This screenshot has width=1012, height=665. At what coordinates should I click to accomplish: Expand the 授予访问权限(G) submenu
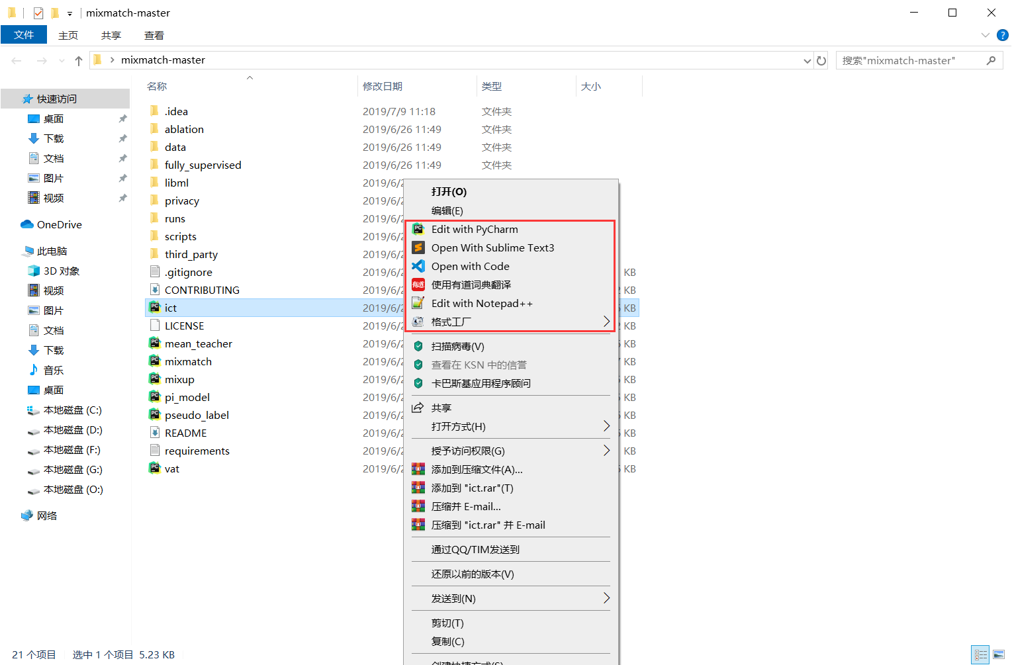606,451
